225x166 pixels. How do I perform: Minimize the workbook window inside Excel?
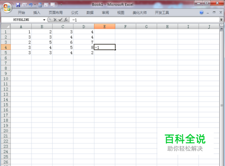[208, 13]
